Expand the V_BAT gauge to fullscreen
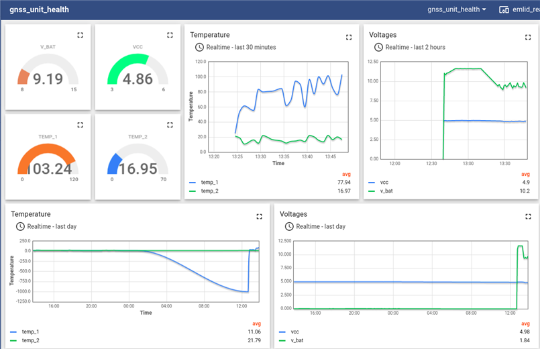Image resolution: width=540 pixels, height=349 pixels. (x=80, y=35)
